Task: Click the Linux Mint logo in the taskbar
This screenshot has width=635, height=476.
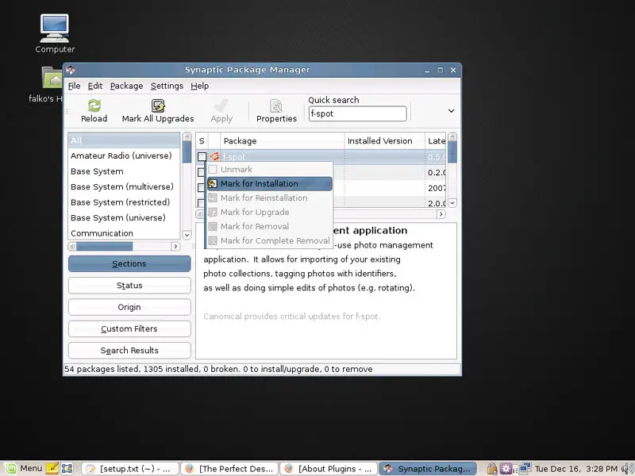Action: point(10,468)
